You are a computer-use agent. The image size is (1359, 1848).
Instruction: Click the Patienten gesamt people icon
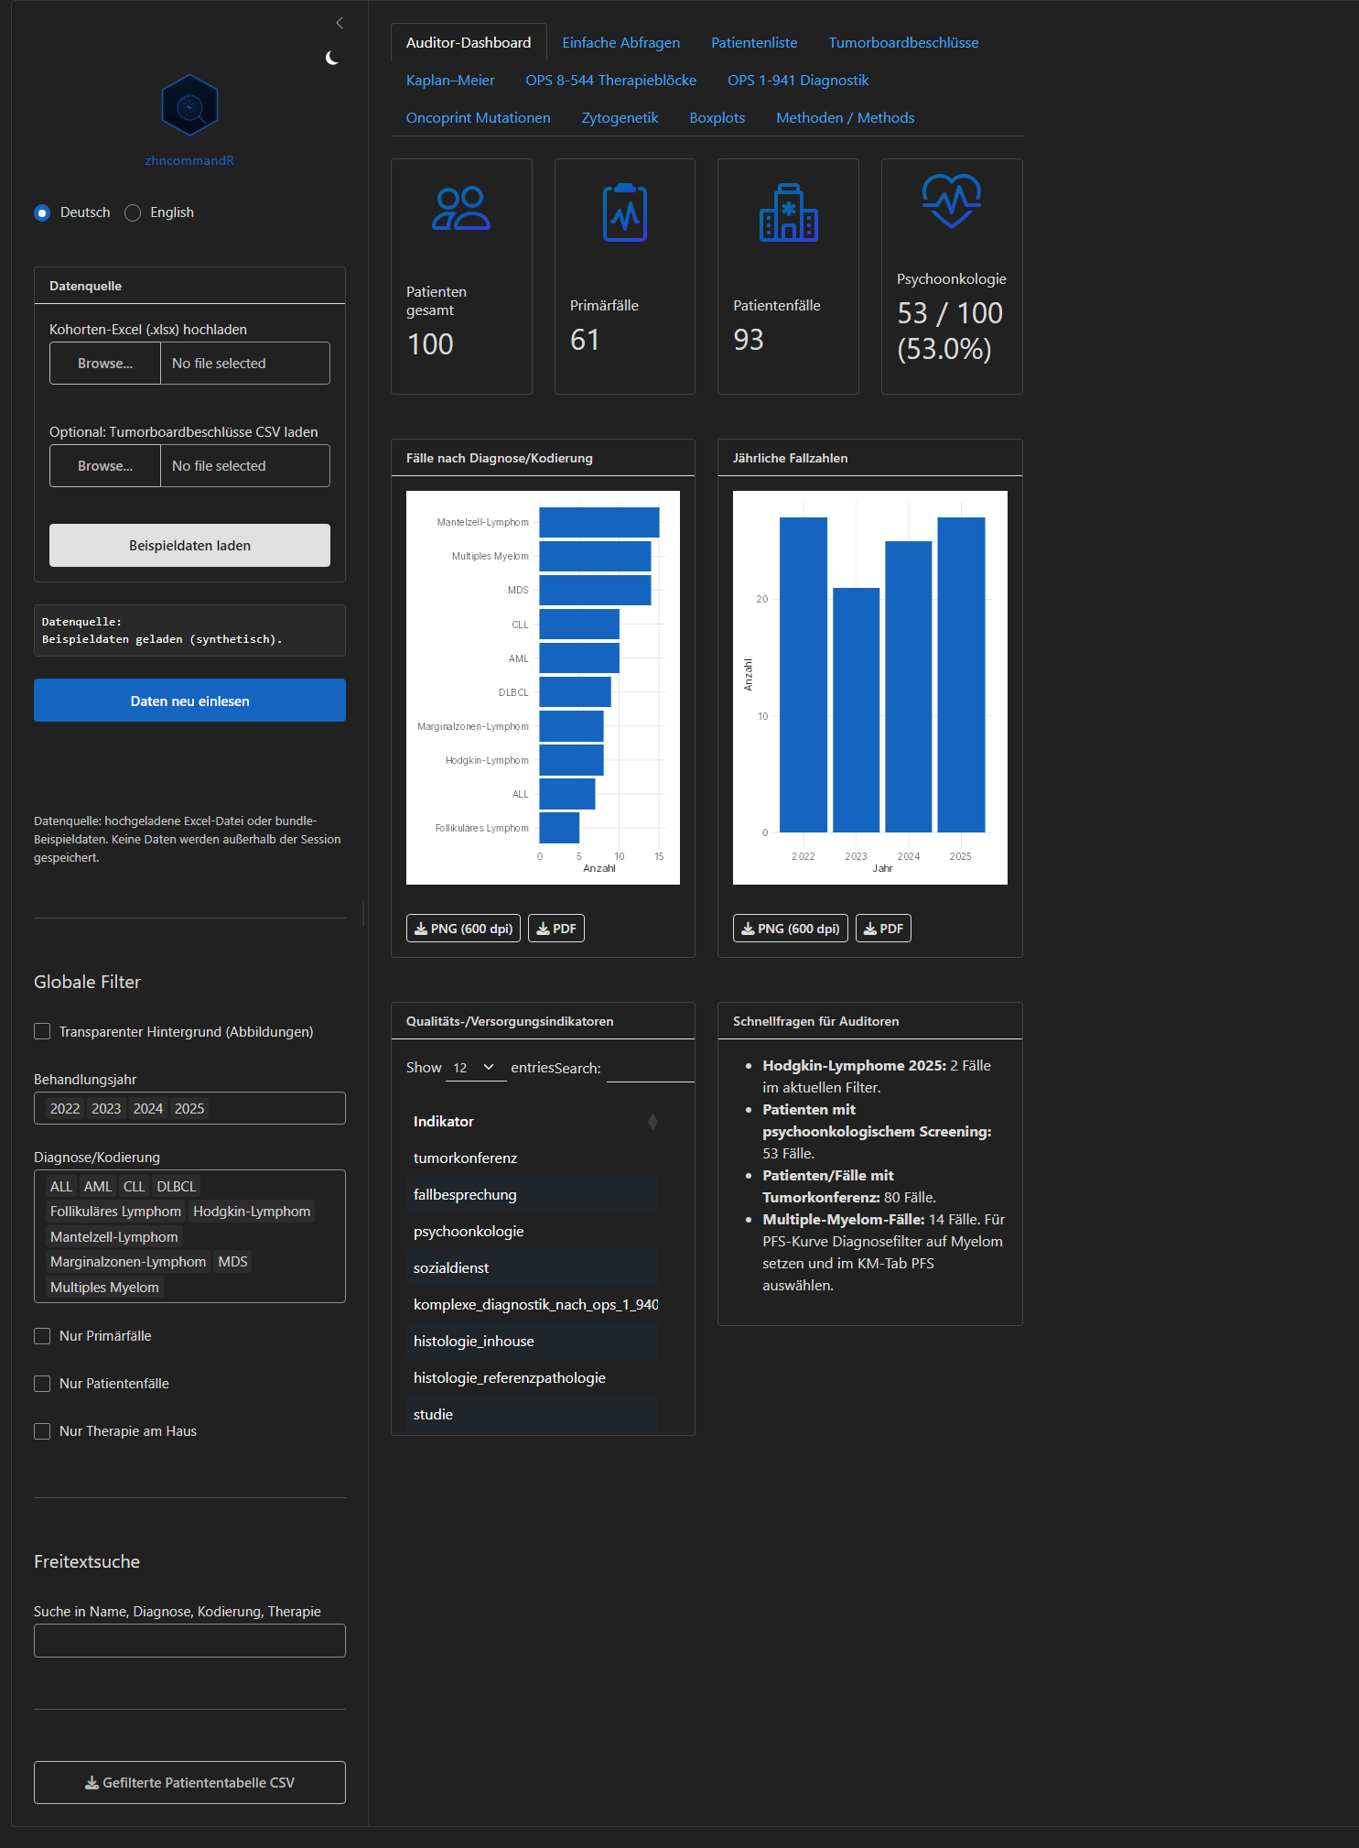pyautogui.click(x=461, y=209)
